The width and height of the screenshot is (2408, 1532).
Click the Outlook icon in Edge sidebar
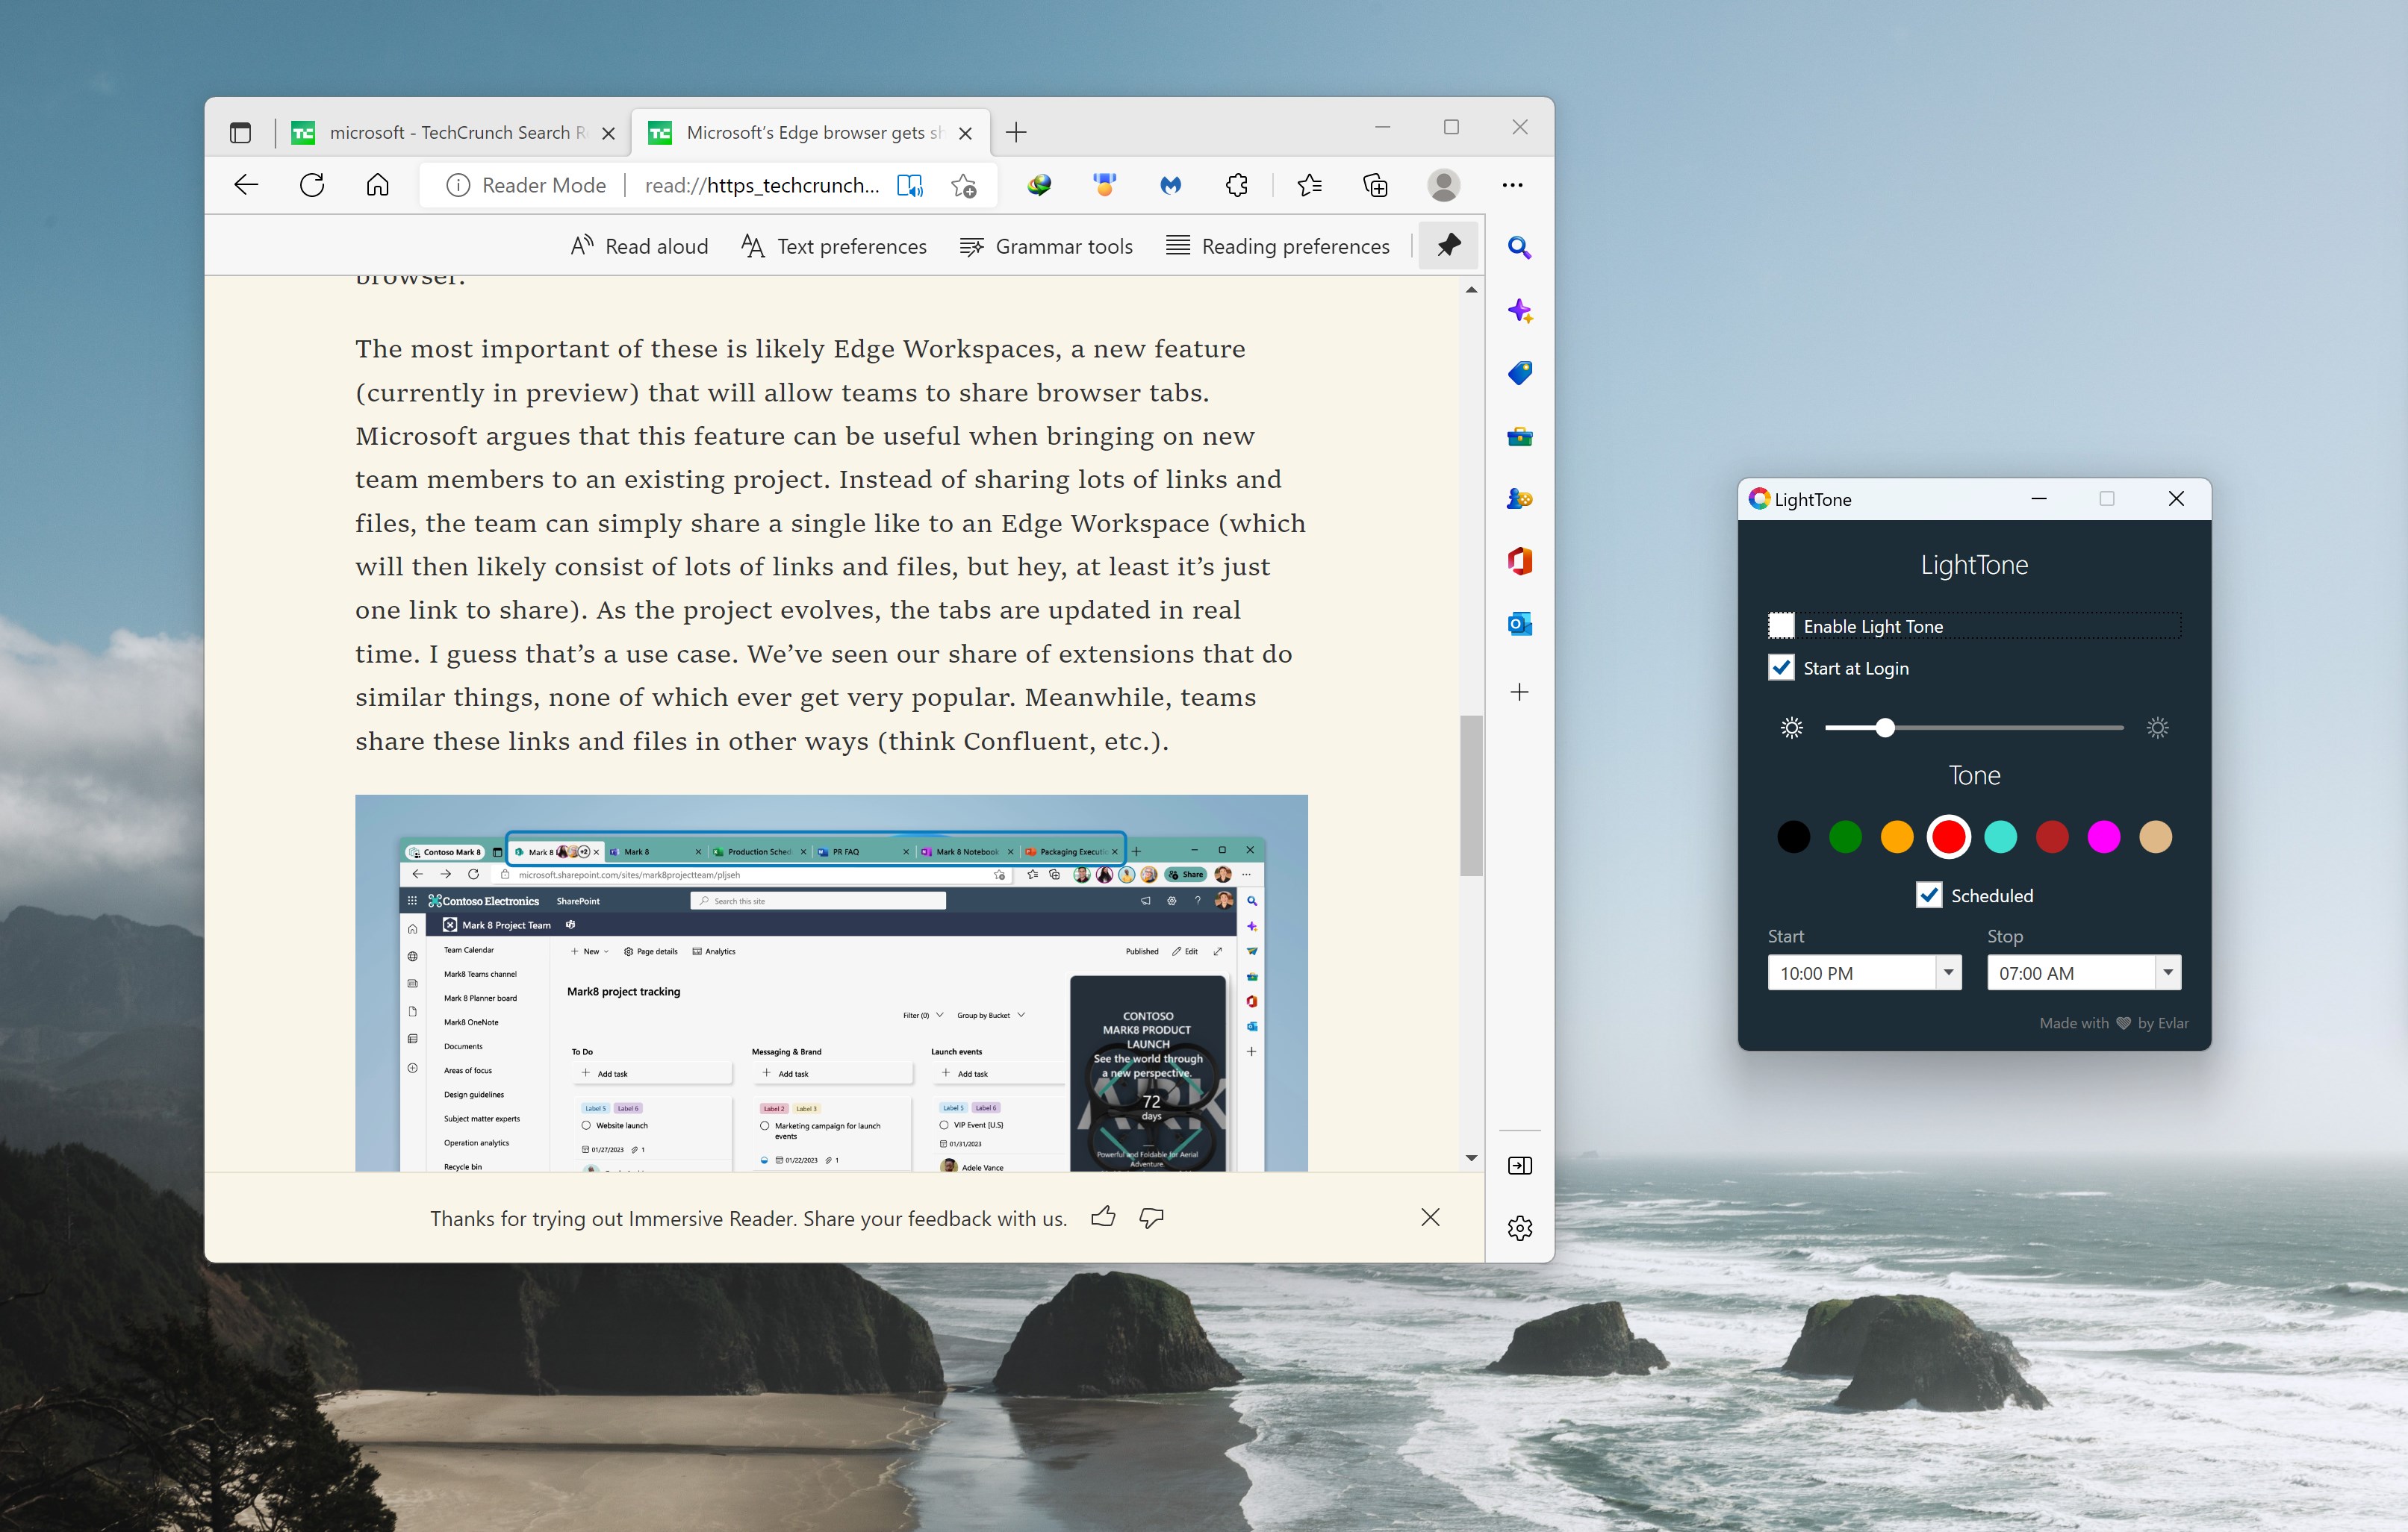1519,624
